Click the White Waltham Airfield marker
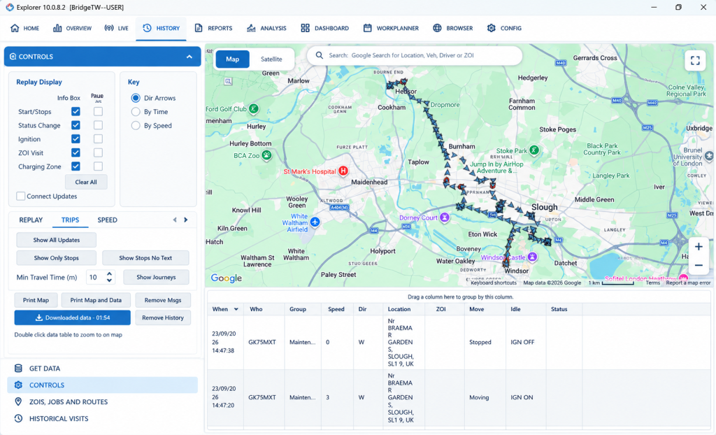 [x=315, y=222]
